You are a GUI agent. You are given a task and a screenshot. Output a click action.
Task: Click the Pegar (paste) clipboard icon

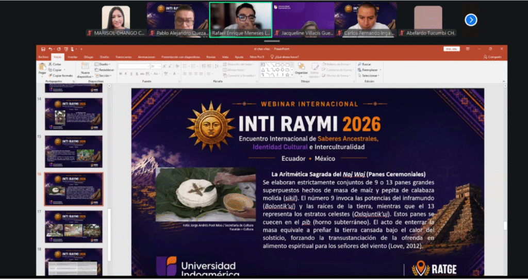[x=42, y=67]
